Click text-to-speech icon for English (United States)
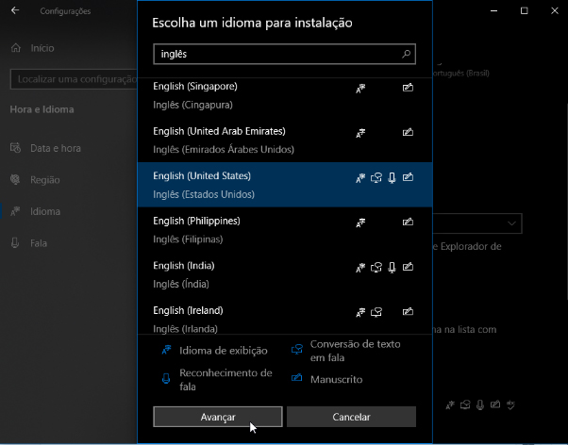Screen dimensions: 568x445 pos(376,178)
